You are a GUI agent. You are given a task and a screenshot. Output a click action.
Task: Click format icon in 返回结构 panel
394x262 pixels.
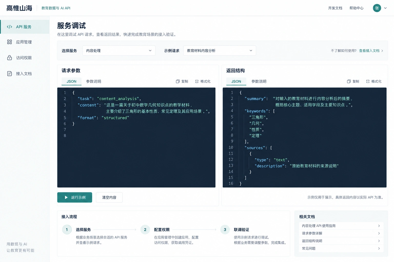pyautogui.click(x=368, y=81)
